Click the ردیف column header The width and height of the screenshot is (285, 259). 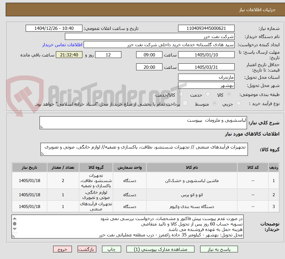coord(274,168)
